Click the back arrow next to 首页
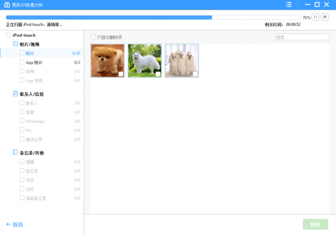Viewport: 336px width, 234px height. click(8, 224)
